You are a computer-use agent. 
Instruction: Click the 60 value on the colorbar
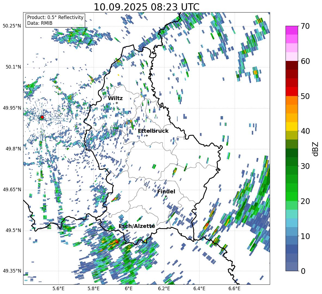pyautogui.click(x=305, y=61)
